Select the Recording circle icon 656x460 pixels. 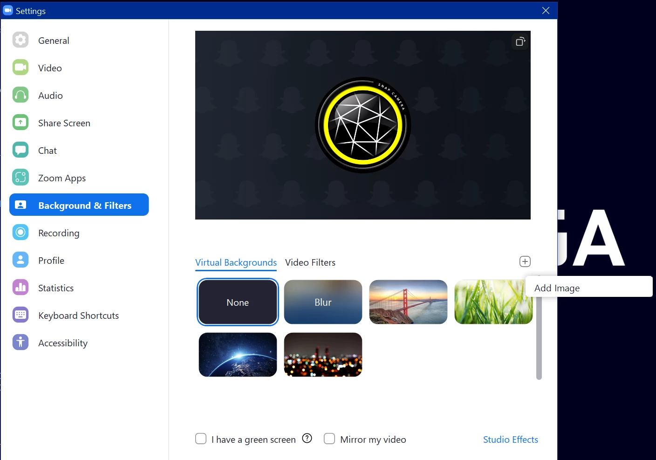click(x=20, y=232)
